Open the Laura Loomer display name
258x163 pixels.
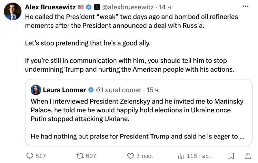click(64, 90)
